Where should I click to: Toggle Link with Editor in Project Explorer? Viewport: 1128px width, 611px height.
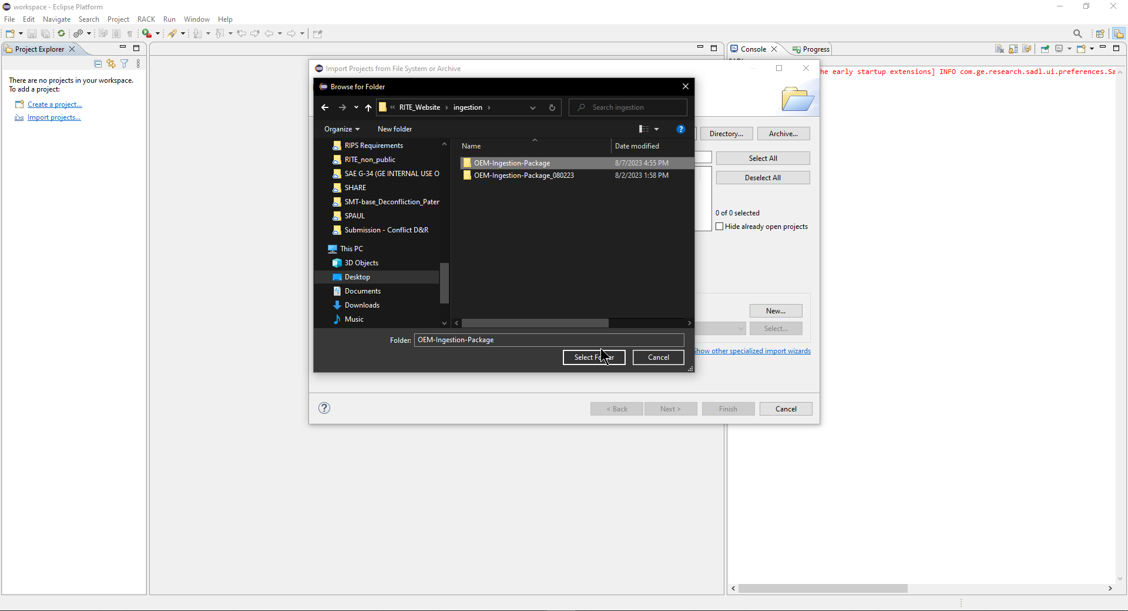click(x=111, y=63)
